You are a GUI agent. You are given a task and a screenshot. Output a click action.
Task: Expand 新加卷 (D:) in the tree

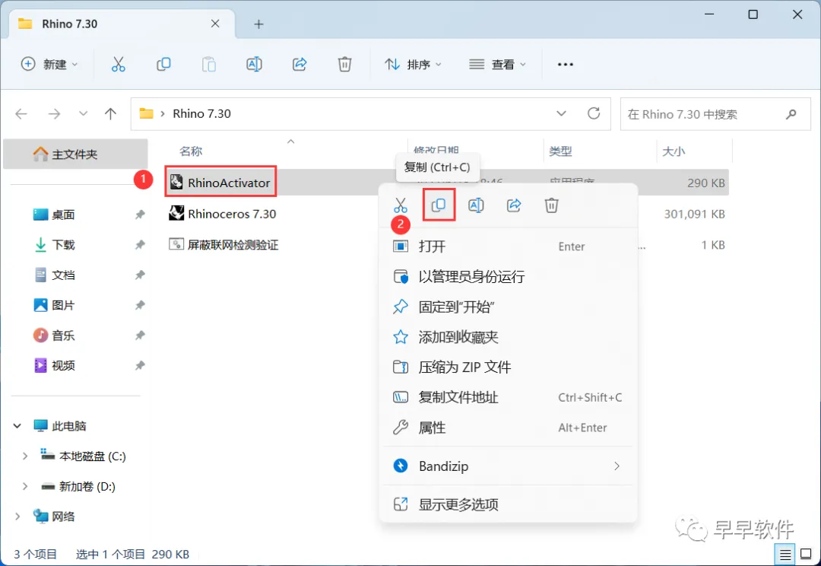[x=24, y=486]
